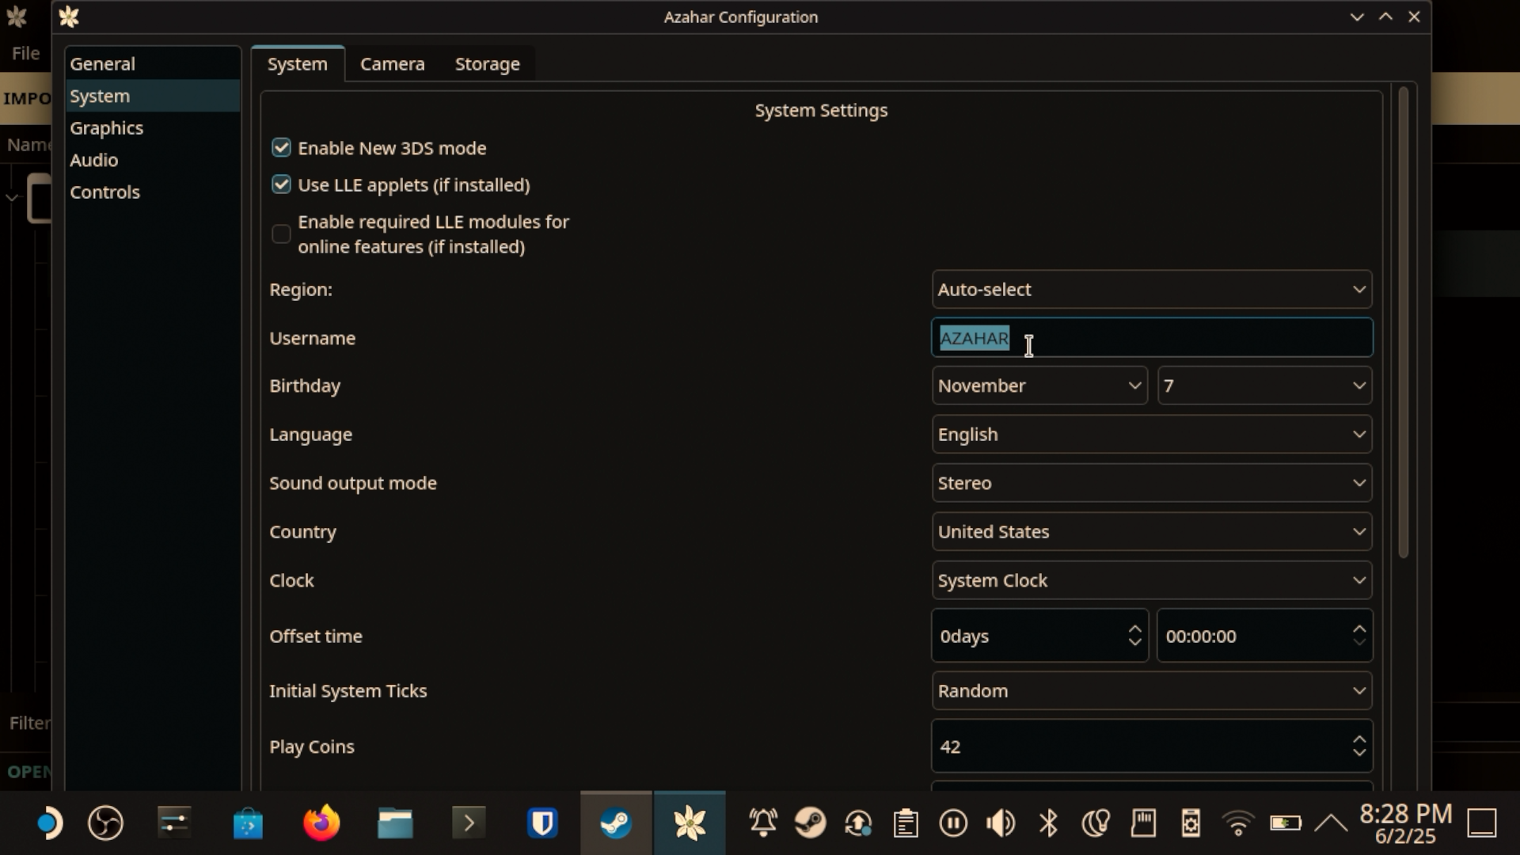The height and width of the screenshot is (855, 1520).
Task: Switch to the System tab
Action: pos(298,64)
